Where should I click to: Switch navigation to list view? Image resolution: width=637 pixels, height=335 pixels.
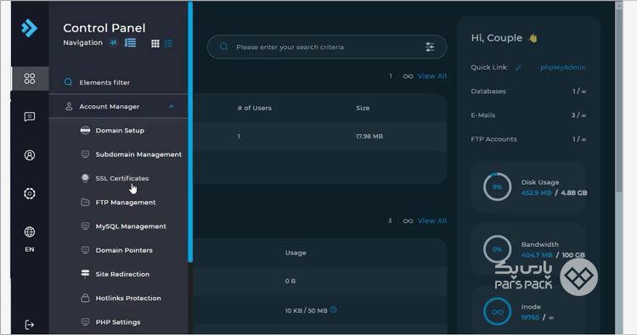point(168,43)
